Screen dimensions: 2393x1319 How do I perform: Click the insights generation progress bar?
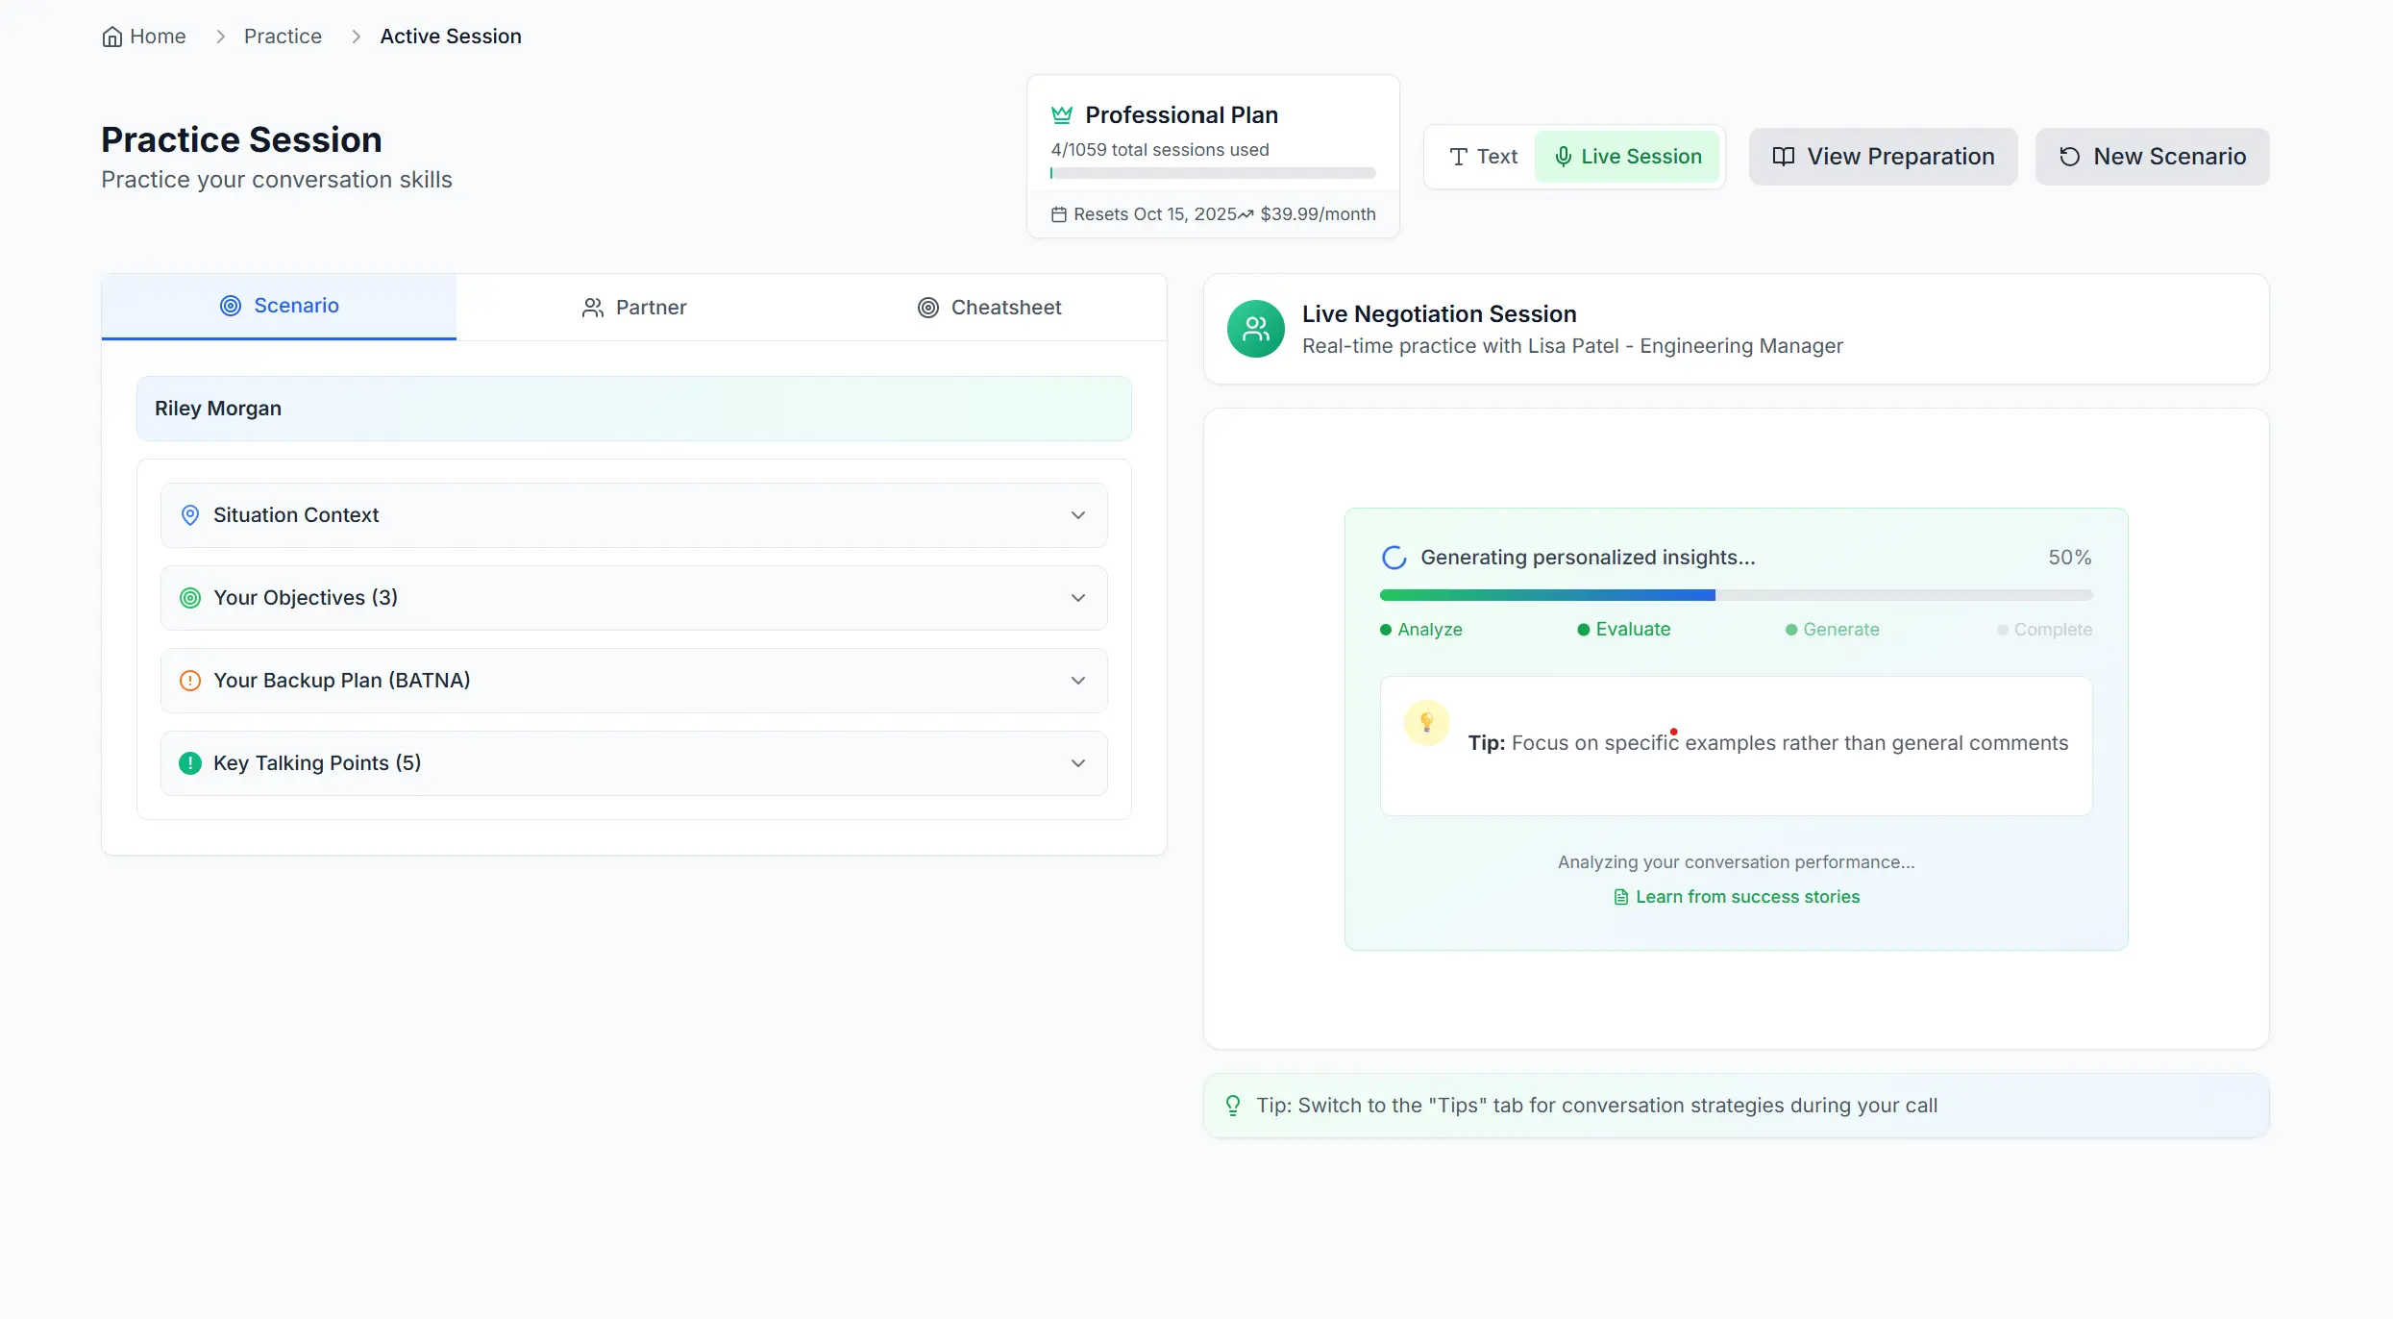tap(1735, 595)
